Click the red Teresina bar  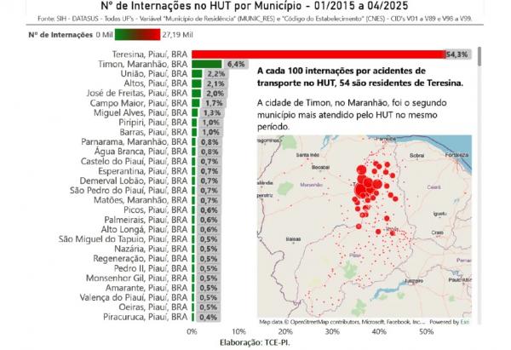pyautogui.click(x=318, y=55)
